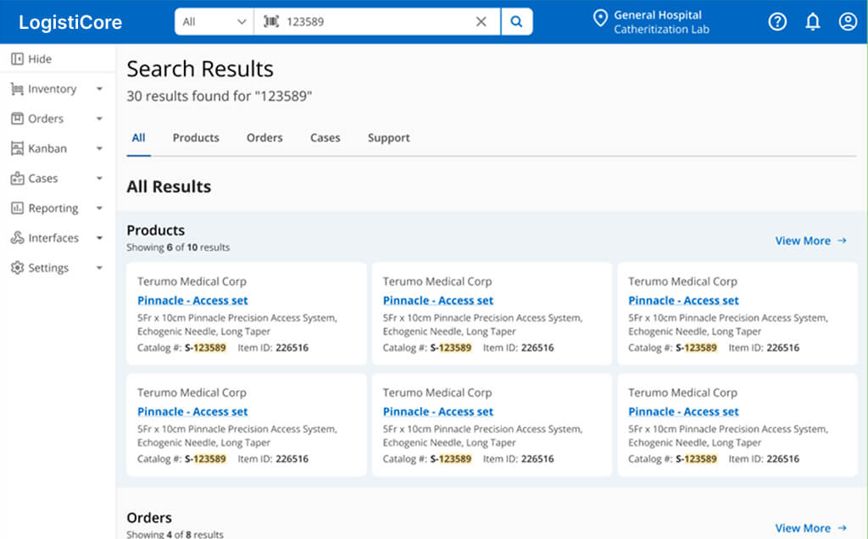868x539 pixels.
Task: Open first Pinnacle - Access set product link
Action: point(192,301)
